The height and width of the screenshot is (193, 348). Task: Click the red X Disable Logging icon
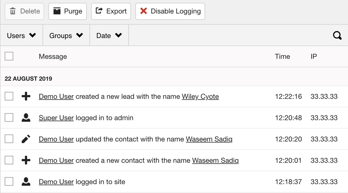pyautogui.click(x=144, y=11)
